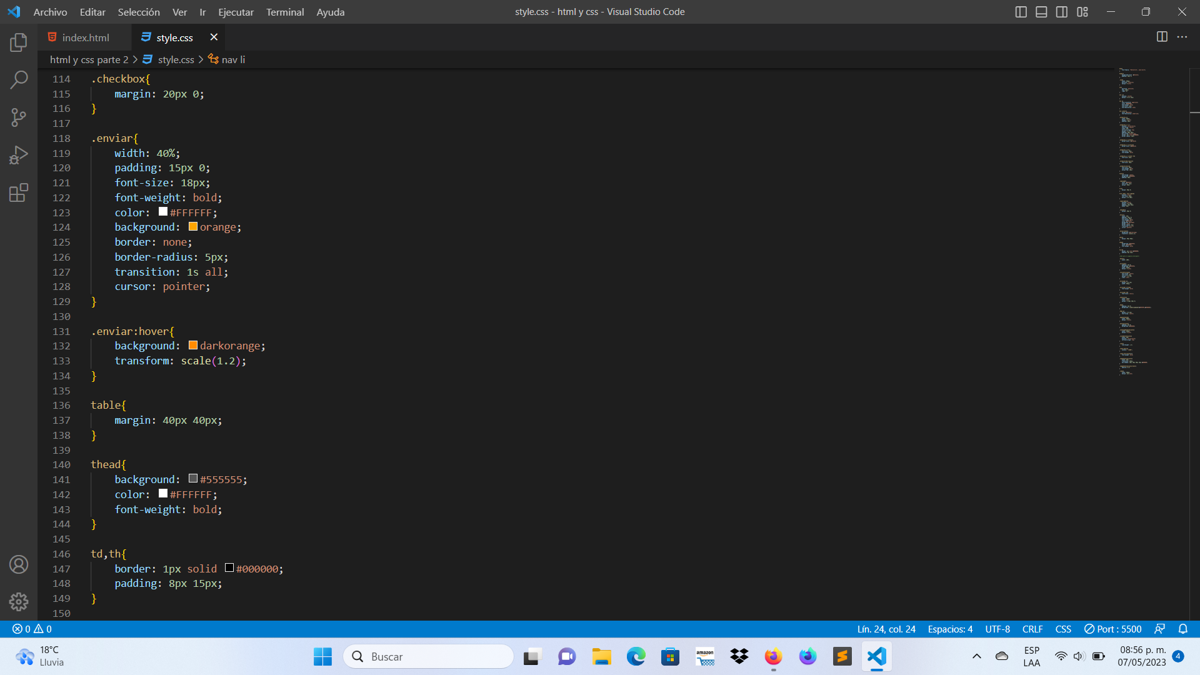Open the Terminal menu
The height and width of the screenshot is (675, 1200).
[x=285, y=12]
